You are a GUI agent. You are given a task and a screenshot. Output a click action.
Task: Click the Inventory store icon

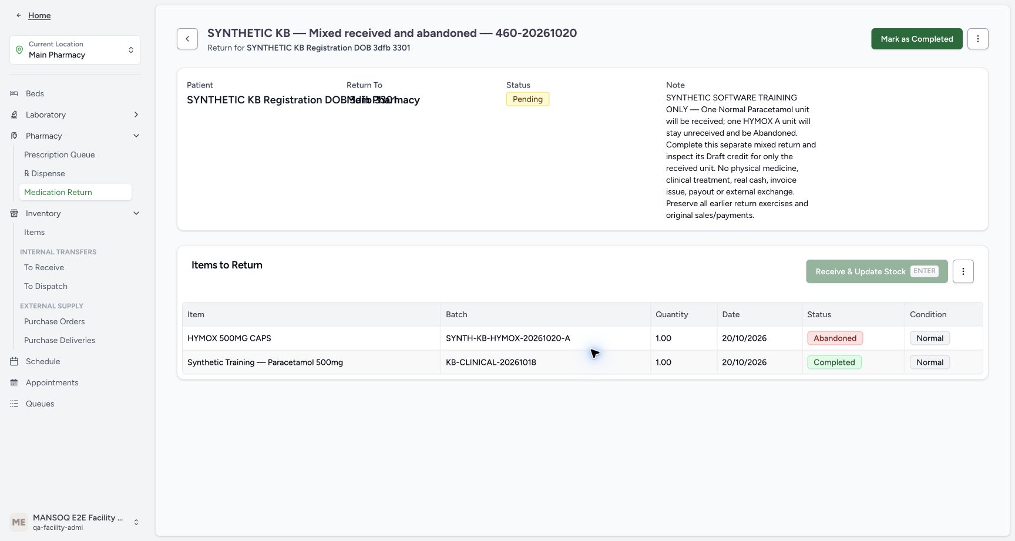click(x=14, y=213)
